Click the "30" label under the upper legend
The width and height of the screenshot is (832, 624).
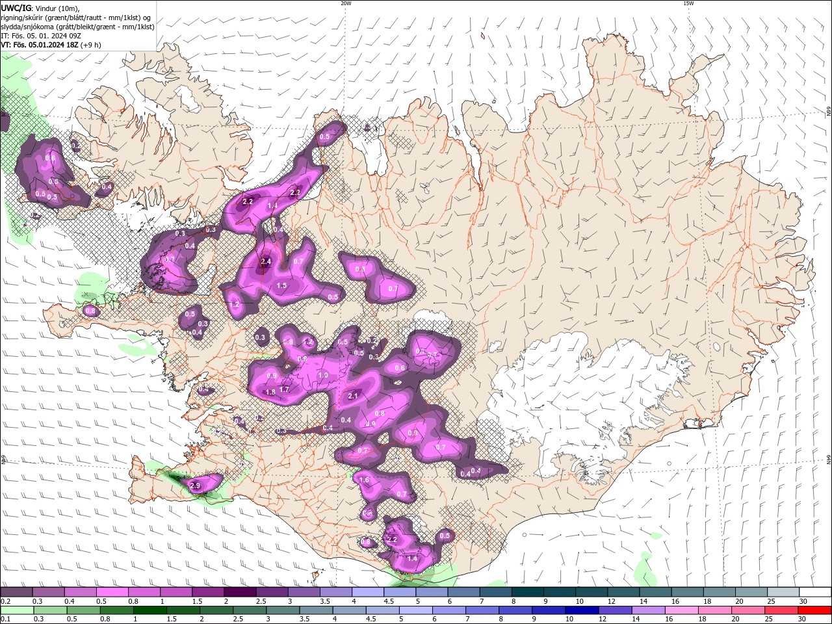pyautogui.click(x=803, y=601)
